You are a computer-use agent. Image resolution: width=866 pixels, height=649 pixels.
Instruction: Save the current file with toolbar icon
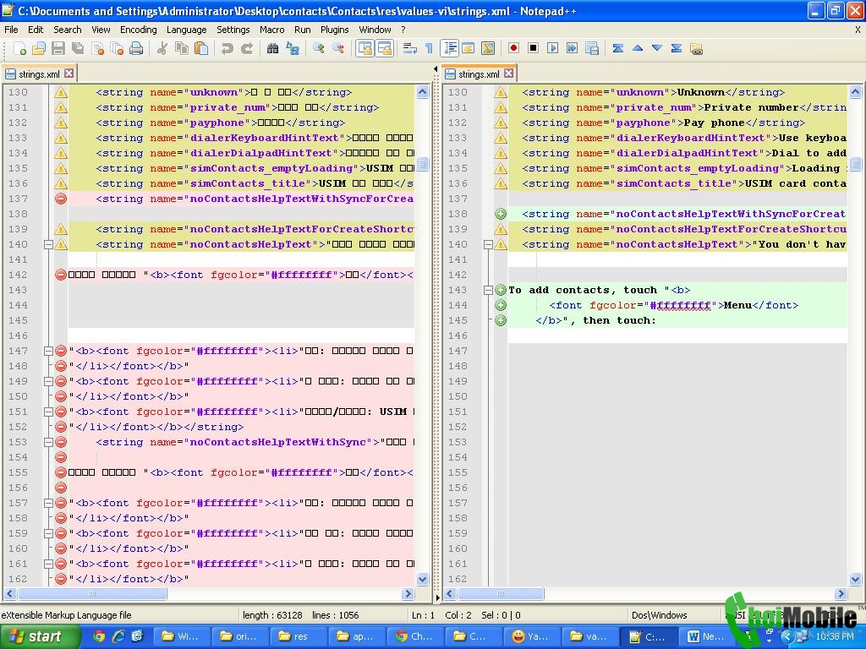[58, 49]
